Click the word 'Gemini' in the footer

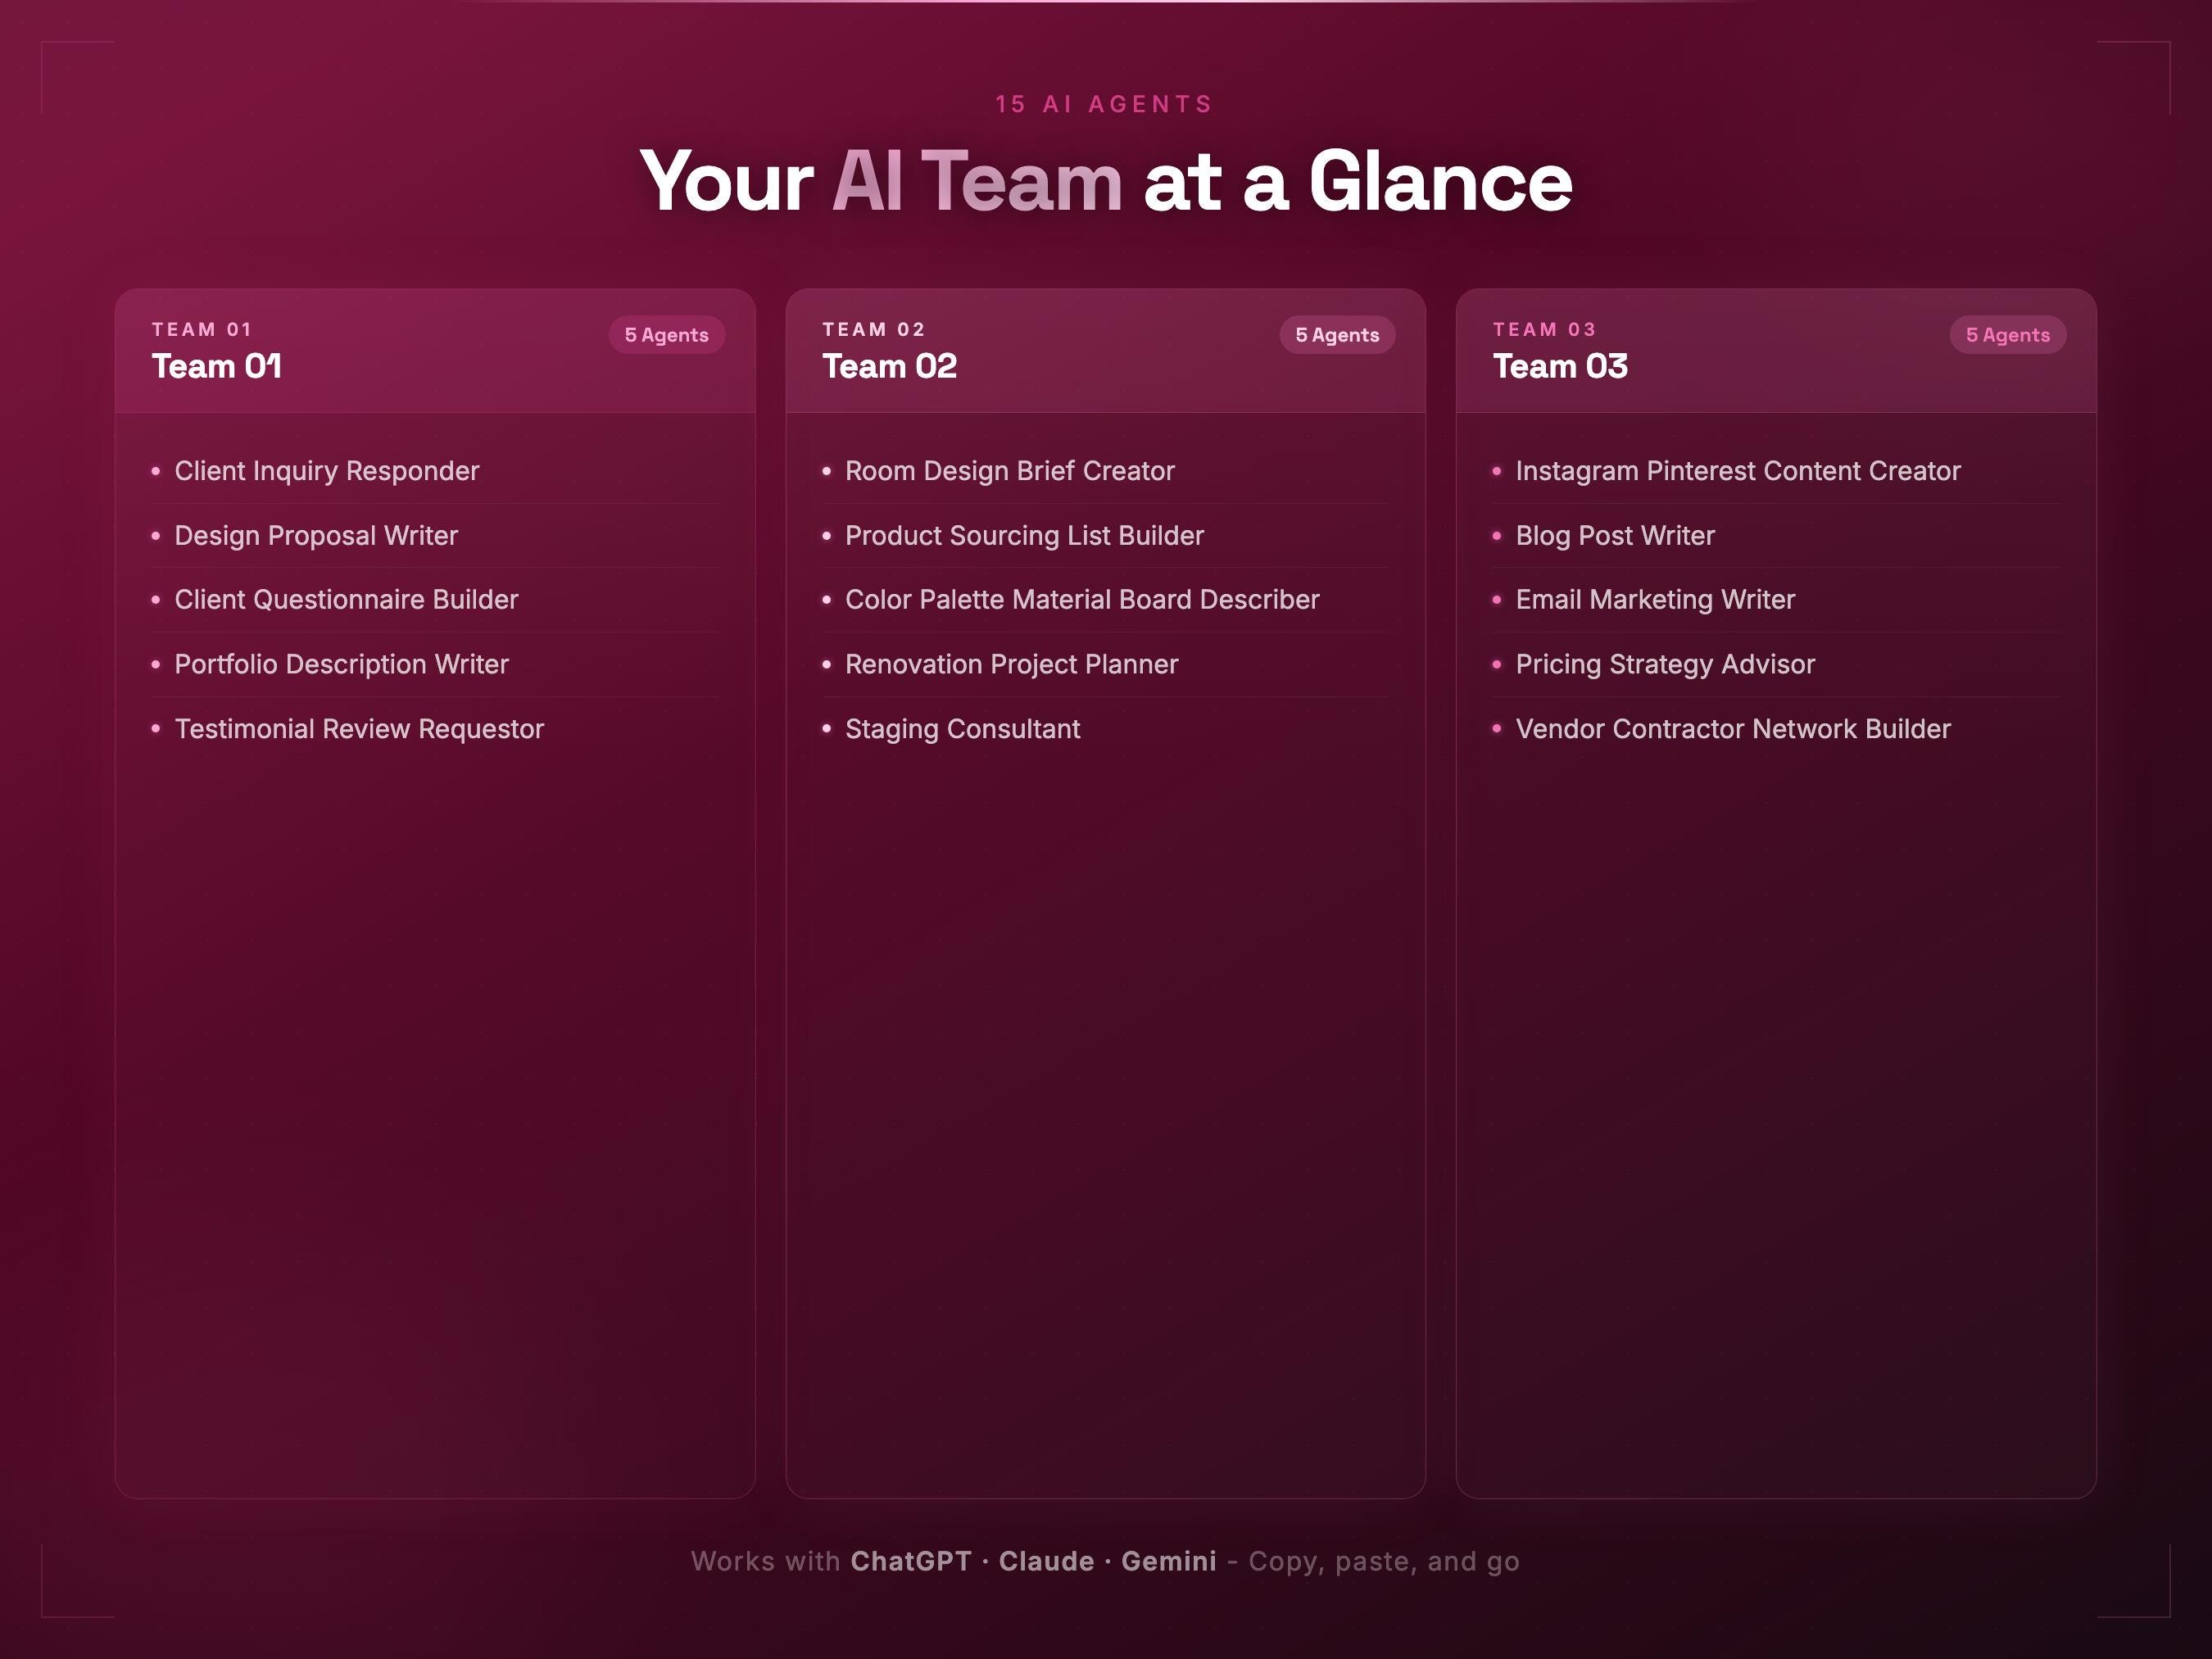pos(1169,1561)
